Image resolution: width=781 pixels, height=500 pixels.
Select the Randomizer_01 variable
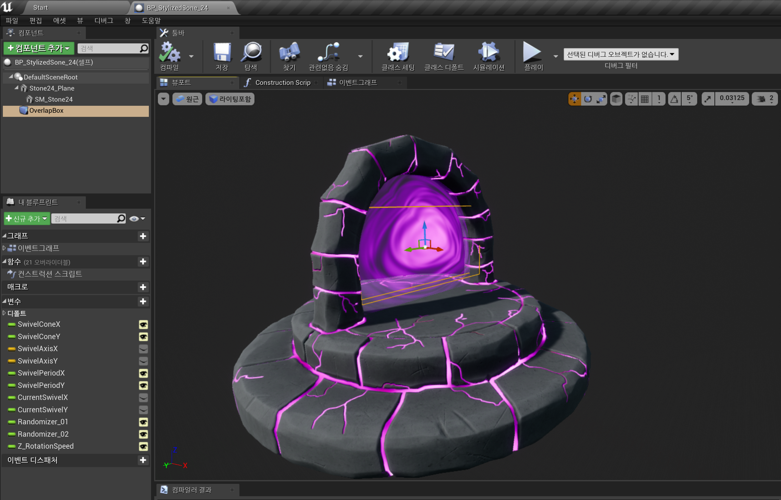click(x=43, y=422)
